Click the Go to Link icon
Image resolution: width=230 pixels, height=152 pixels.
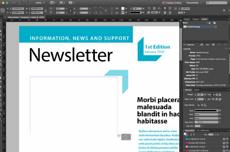(213, 45)
